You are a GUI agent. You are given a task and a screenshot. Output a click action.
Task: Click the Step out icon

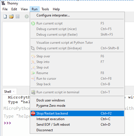[33, 67]
